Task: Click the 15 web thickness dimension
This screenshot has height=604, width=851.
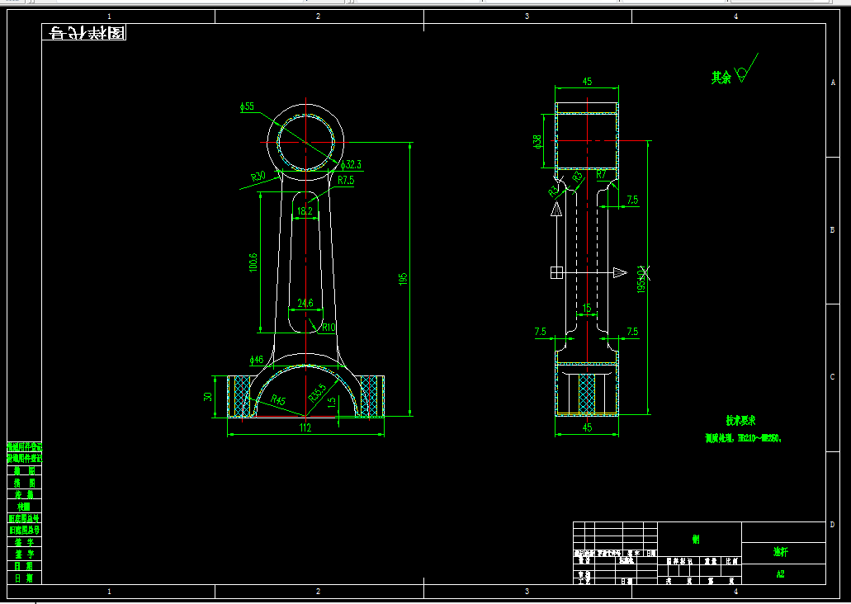Action: (587, 309)
